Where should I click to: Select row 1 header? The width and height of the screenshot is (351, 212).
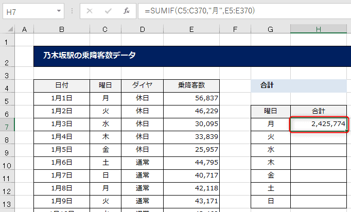[x=7, y=40]
